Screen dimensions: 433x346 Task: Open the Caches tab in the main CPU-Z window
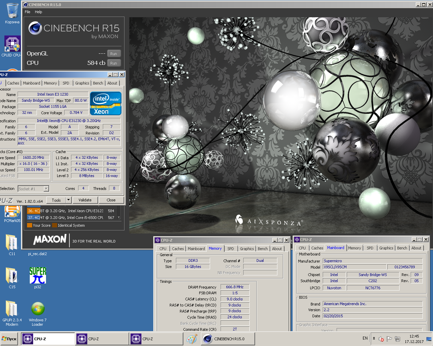13,83
